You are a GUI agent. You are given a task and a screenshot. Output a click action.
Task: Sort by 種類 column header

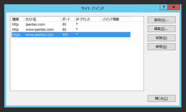click(17, 19)
